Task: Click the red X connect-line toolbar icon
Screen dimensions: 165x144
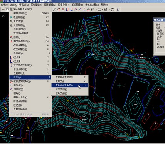Action: pos(63,9)
